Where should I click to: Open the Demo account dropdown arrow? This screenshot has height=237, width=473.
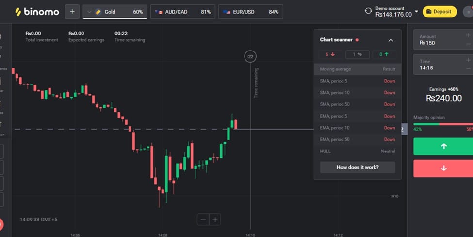(416, 12)
